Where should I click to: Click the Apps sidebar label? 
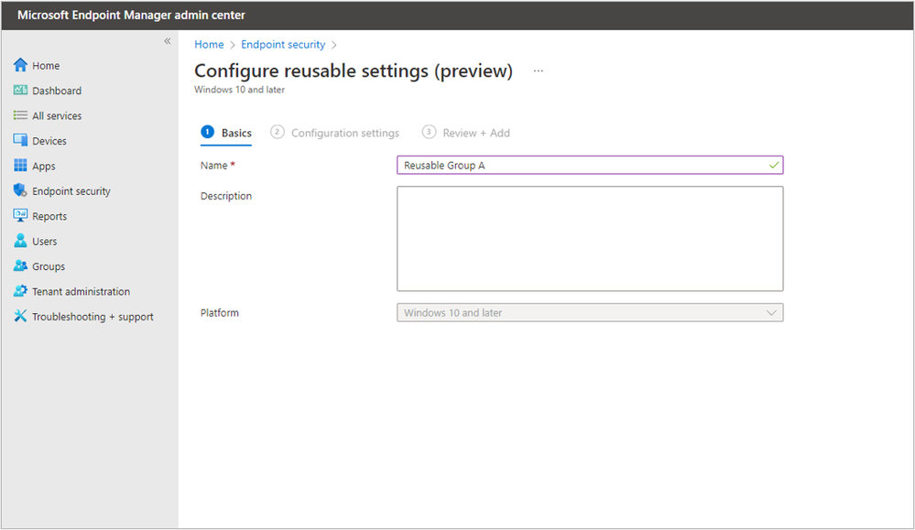(44, 166)
